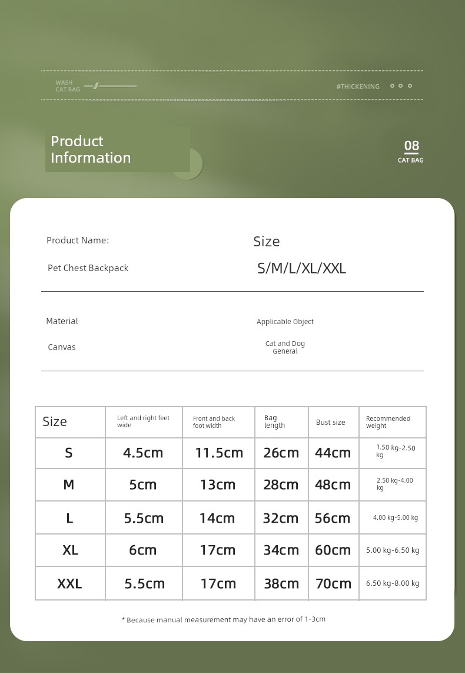This screenshot has width=465, height=673.
Task: Select the 44cm bust size cell
Action: point(333,453)
